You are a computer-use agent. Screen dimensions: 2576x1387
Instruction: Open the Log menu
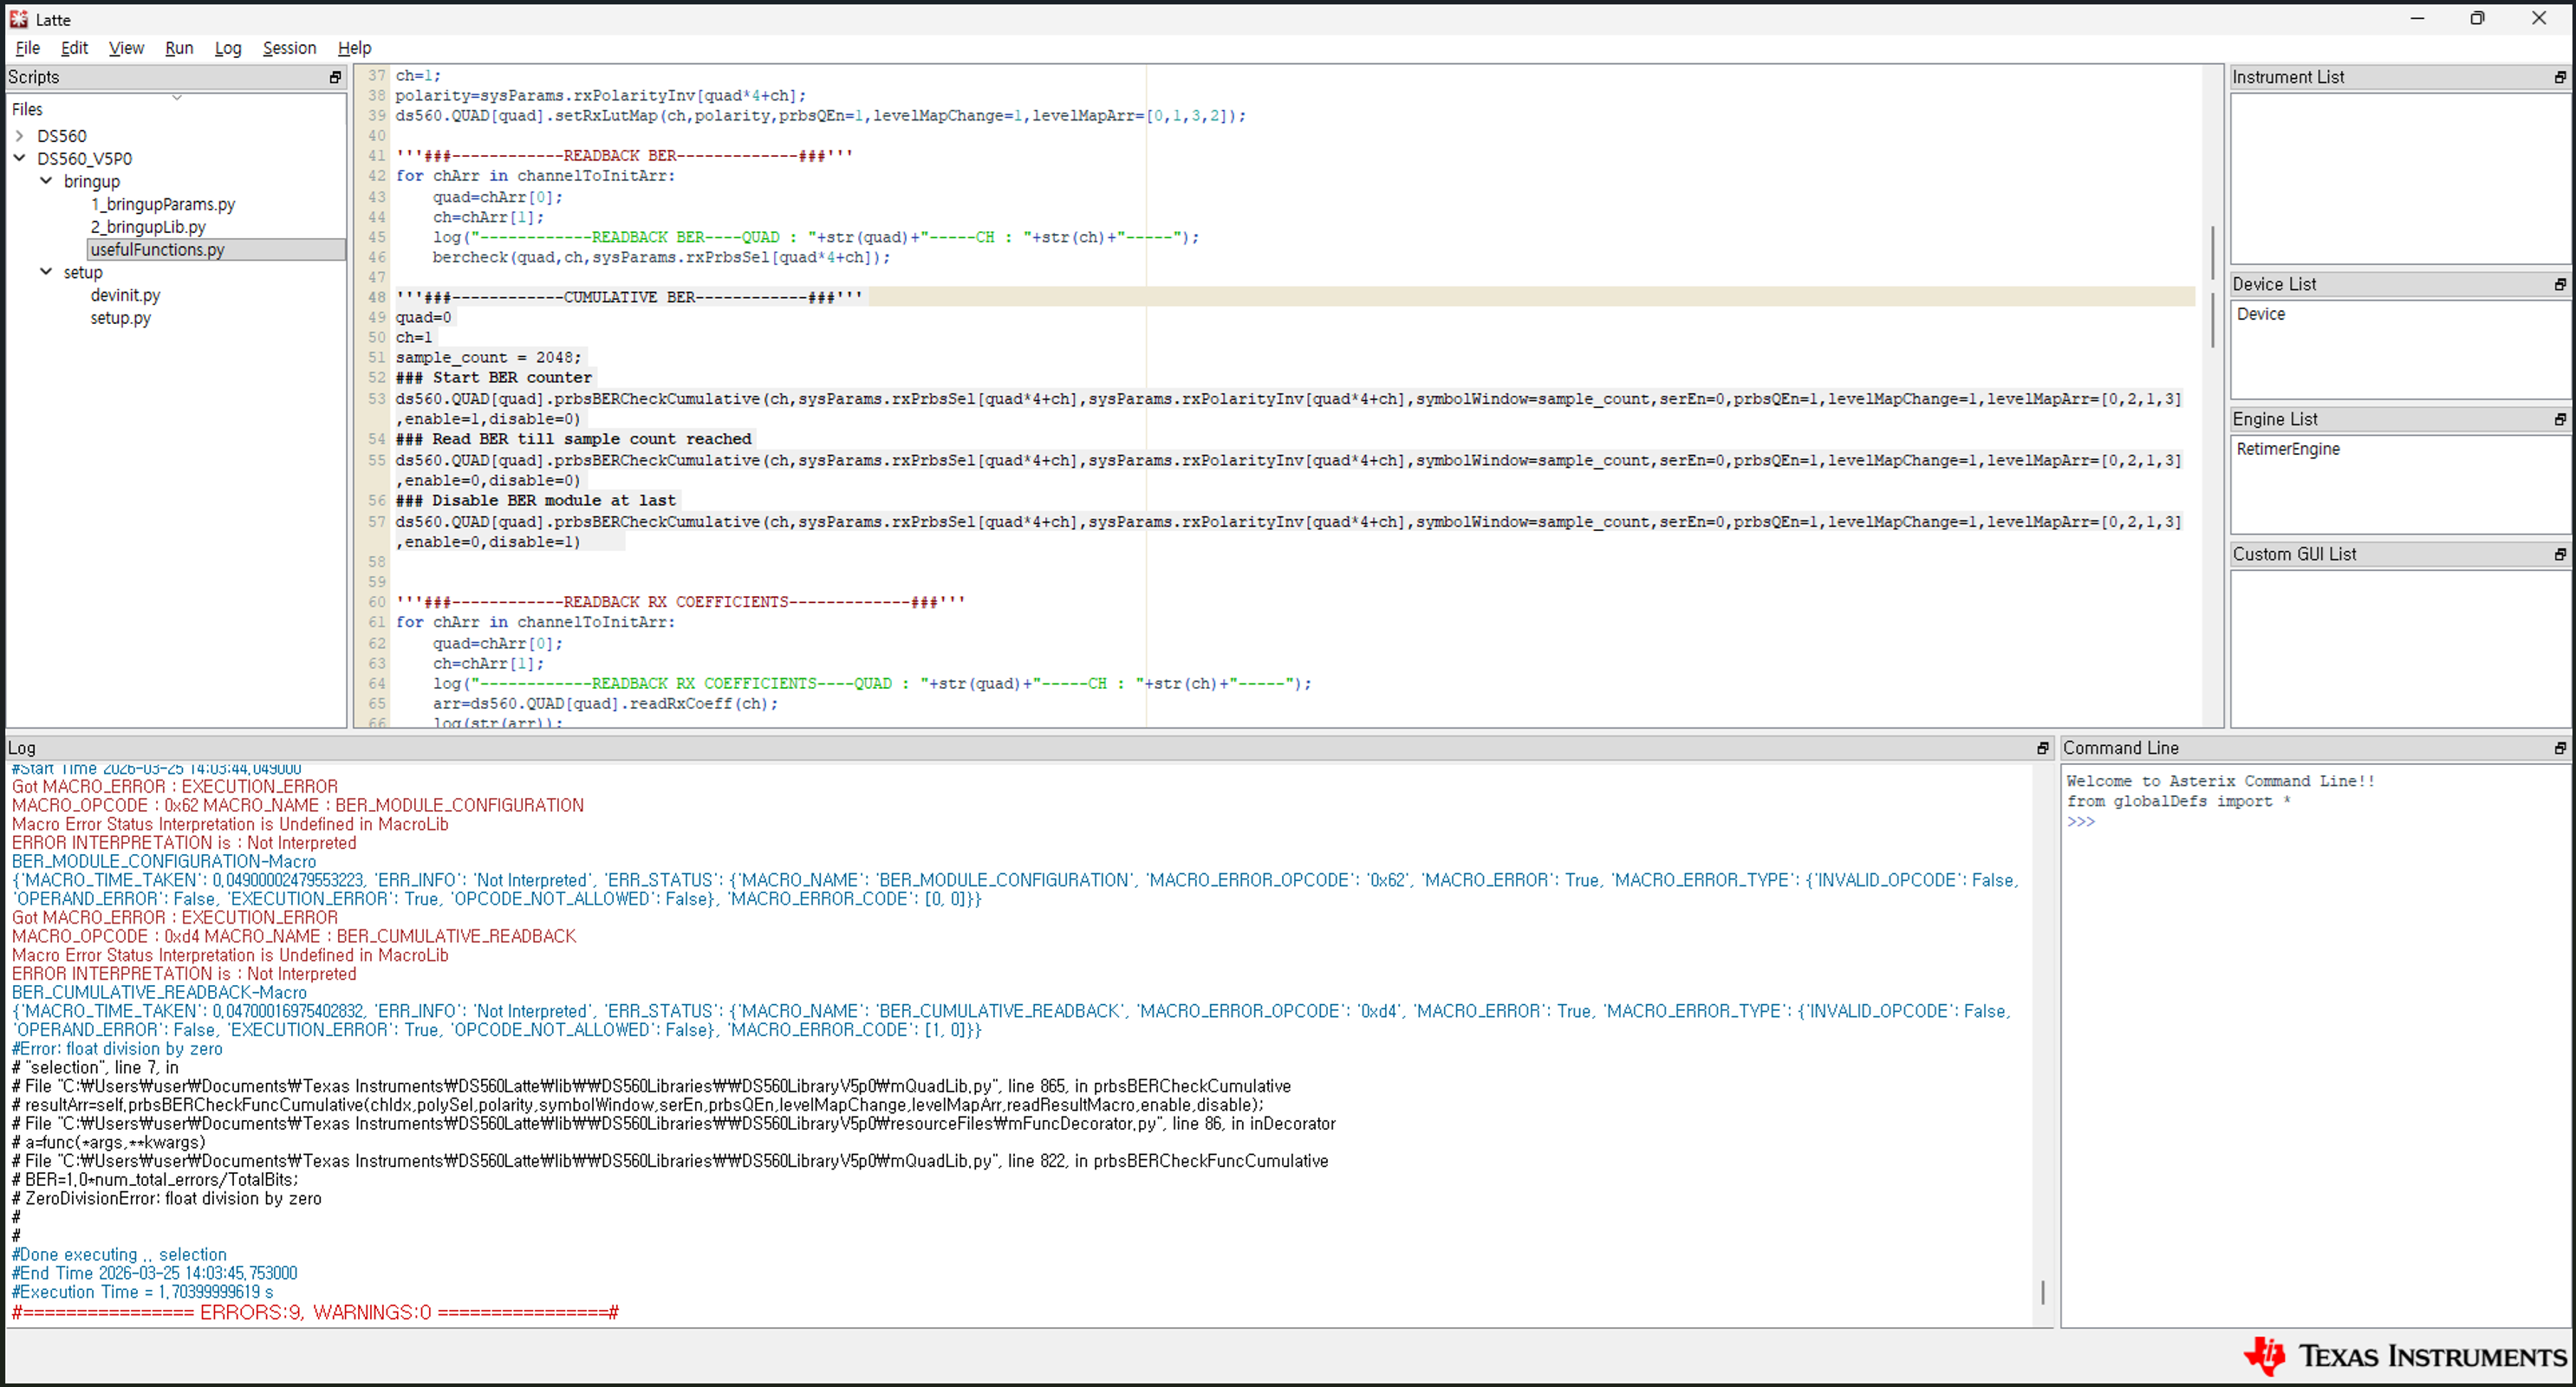228,48
